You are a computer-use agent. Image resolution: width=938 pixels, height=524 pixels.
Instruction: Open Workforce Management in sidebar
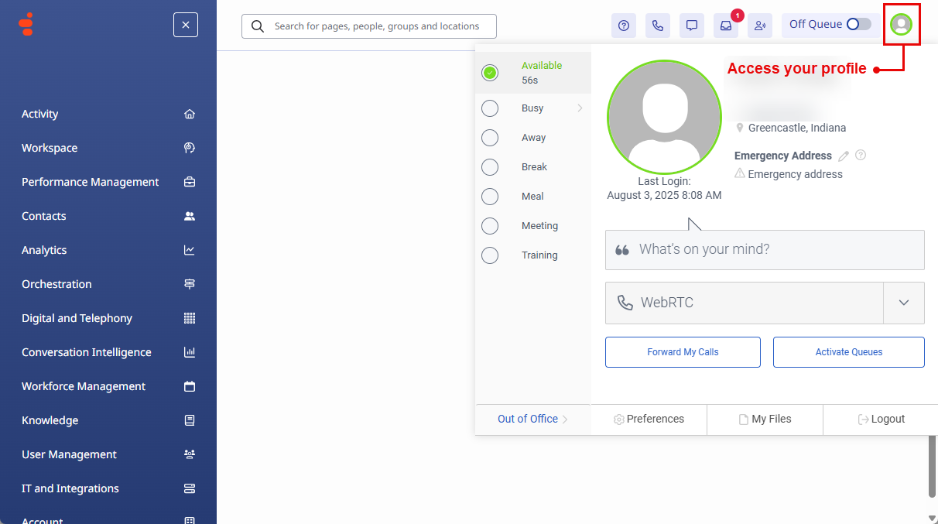[x=84, y=386]
